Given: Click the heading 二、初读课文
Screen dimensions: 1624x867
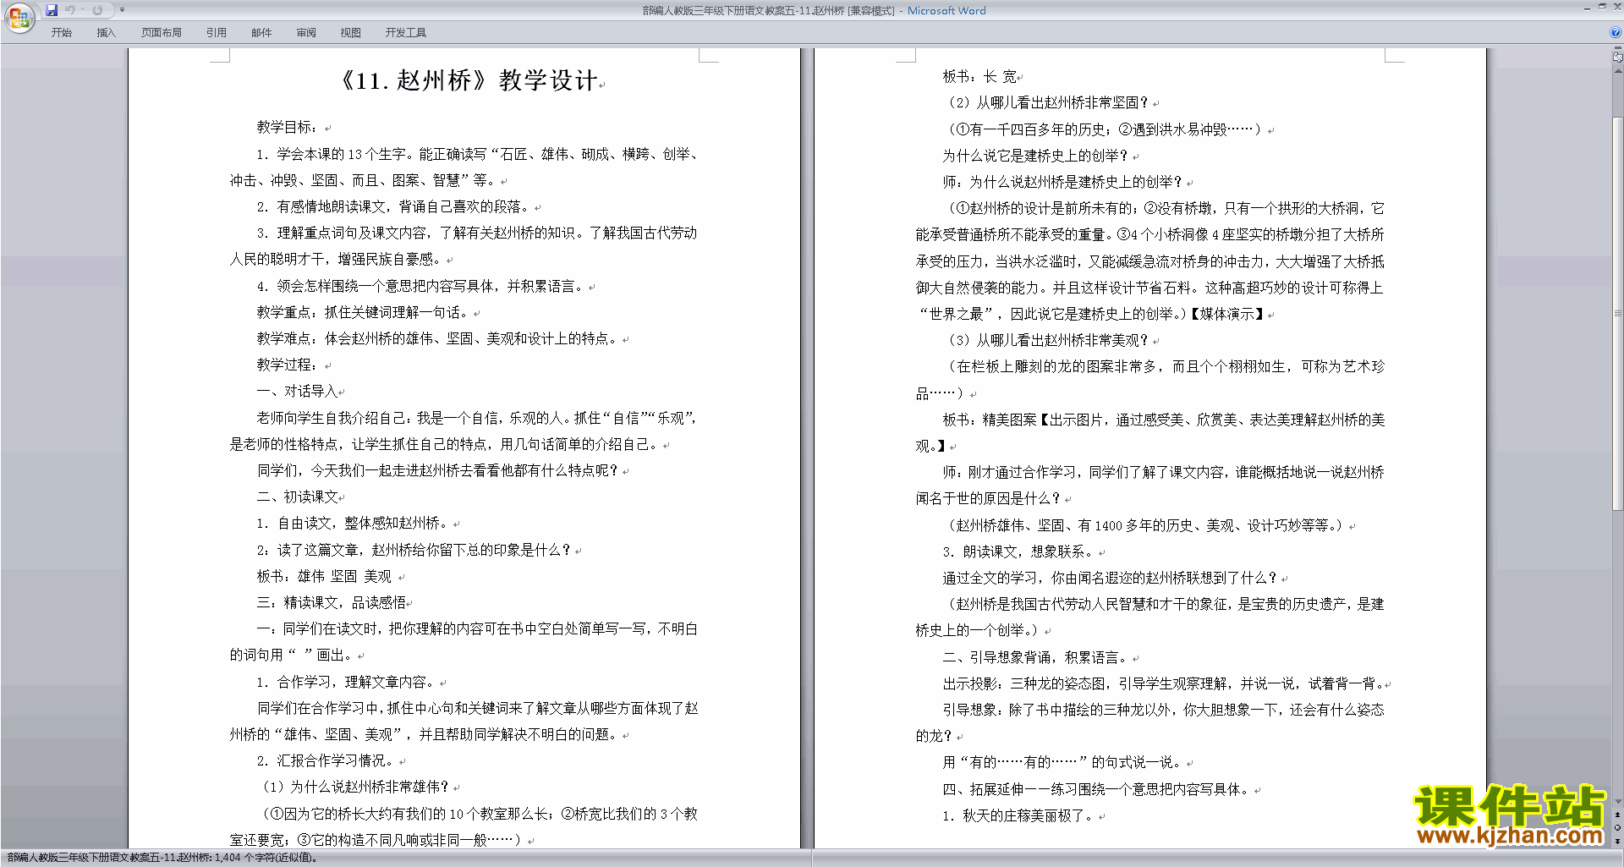Looking at the screenshot, I should coord(297,497).
